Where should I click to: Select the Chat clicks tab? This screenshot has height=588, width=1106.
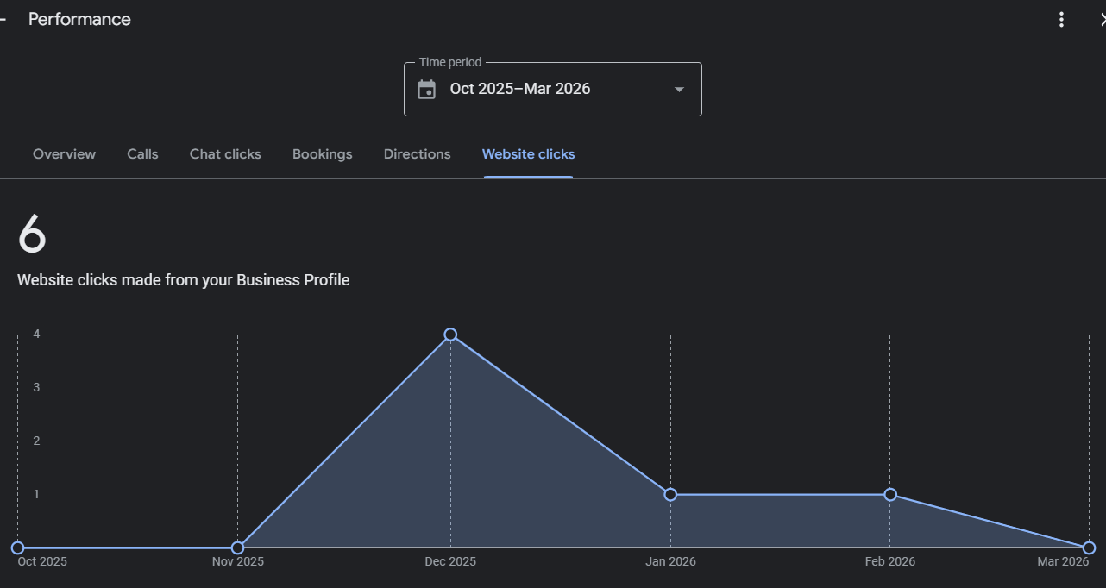point(225,154)
